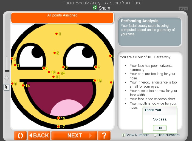Click 'Your nose is too narrow' bullet
The height and width of the screenshot is (141, 192).
(x=154, y=93)
